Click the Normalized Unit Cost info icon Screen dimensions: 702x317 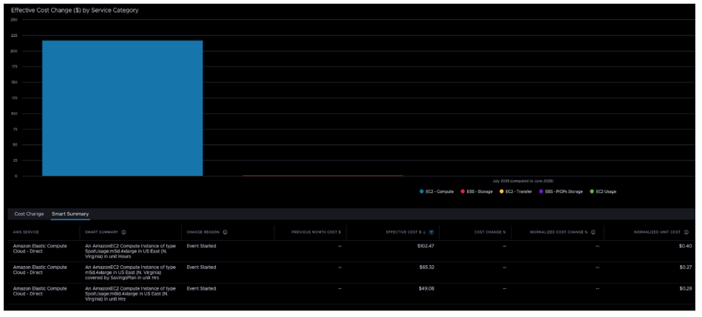pos(686,232)
